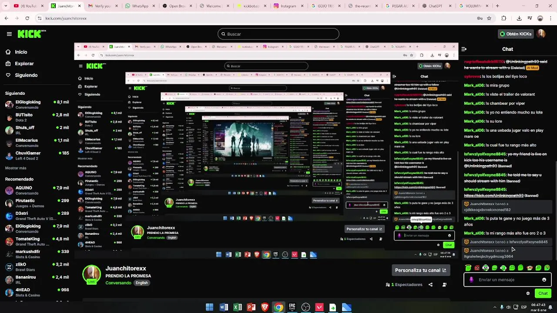The image size is (557, 313).
Task: Open Excel from taskbar
Action: point(238,307)
